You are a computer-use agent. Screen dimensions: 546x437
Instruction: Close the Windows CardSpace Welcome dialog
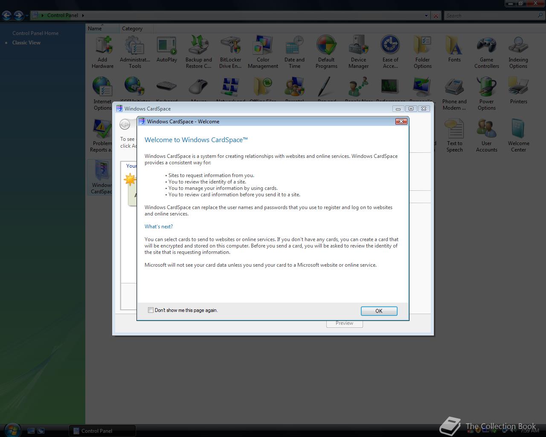(x=401, y=122)
